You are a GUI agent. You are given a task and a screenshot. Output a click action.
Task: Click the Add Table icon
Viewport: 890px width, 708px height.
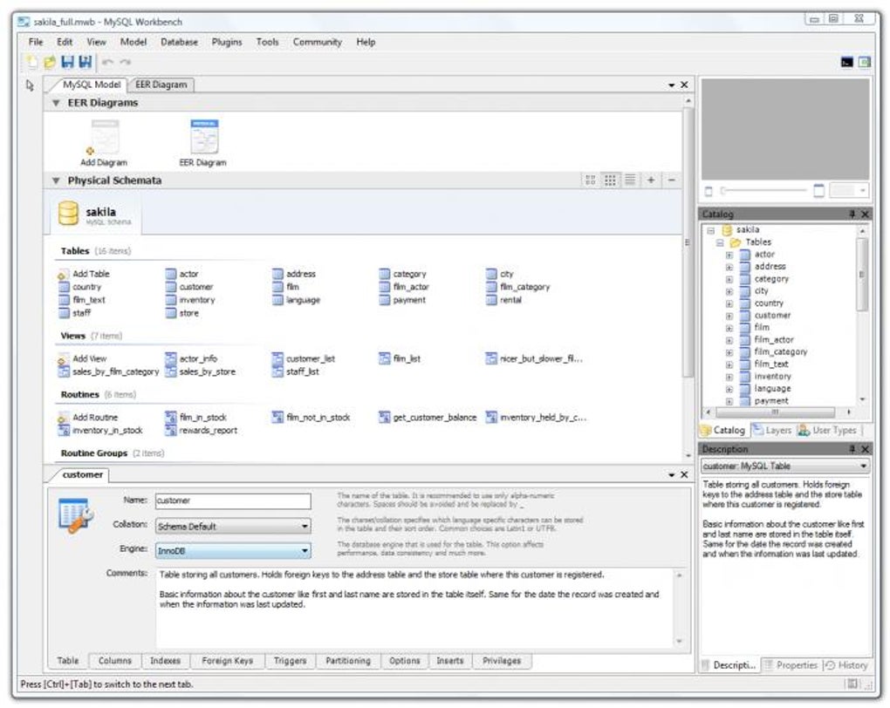64,274
